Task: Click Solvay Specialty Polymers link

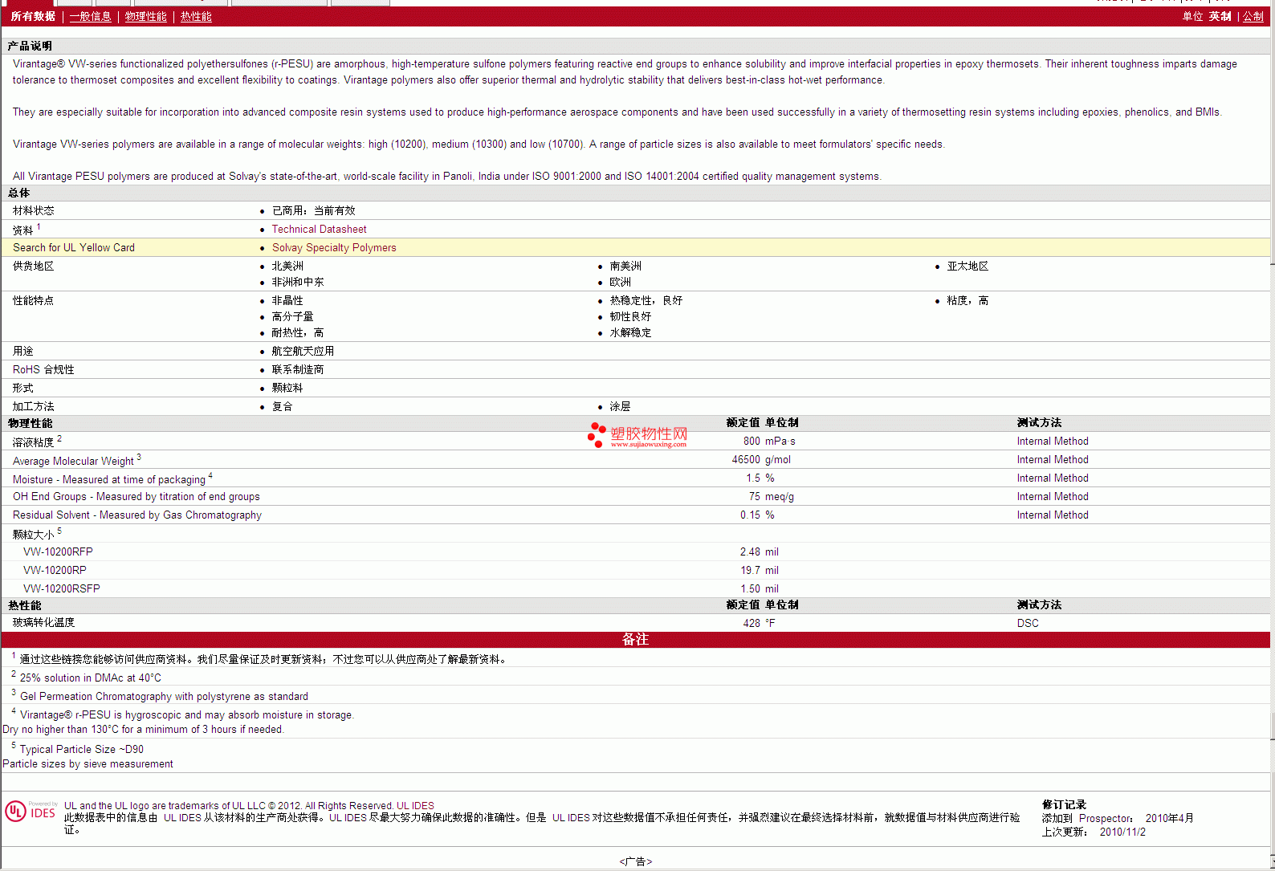Action: [x=334, y=247]
